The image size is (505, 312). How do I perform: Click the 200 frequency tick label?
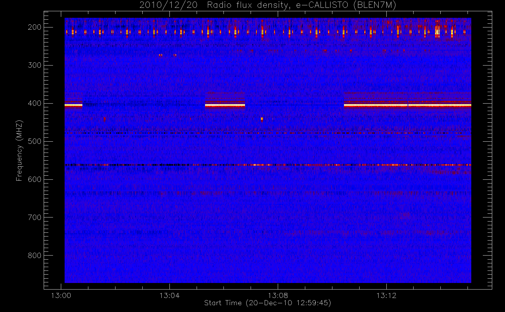tap(34, 27)
